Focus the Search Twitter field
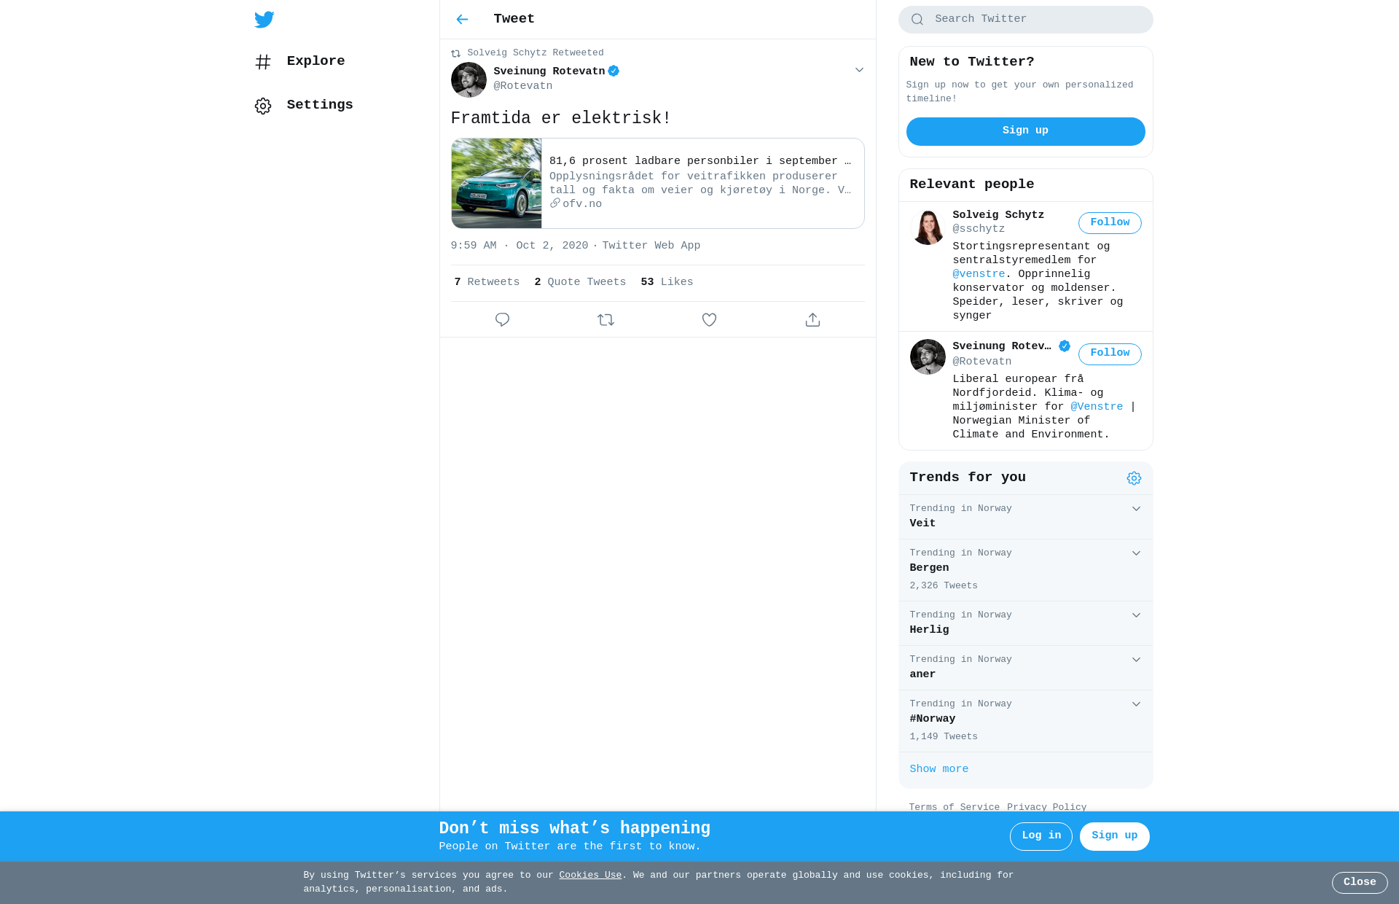The height and width of the screenshot is (904, 1399). [x=1025, y=20]
